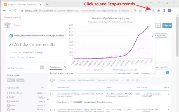Set an alert for this search
Image resolution: width=179 pixels, height=112 pixels.
point(31,58)
